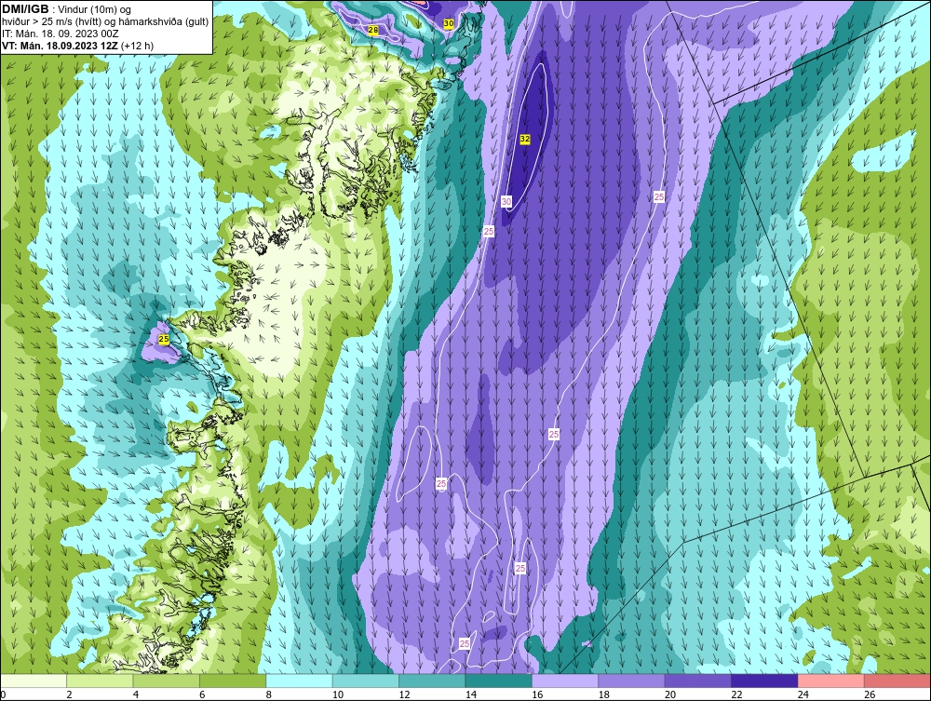Click the legend scale number 12
931x701 pixels.
404,694
